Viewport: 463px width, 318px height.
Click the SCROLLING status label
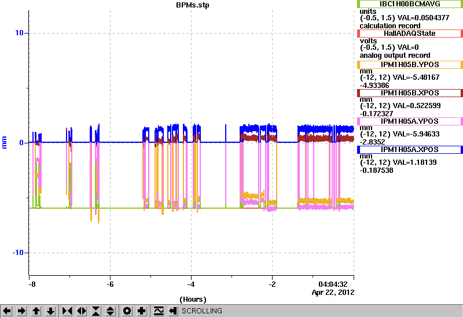pyautogui.click(x=202, y=311)
